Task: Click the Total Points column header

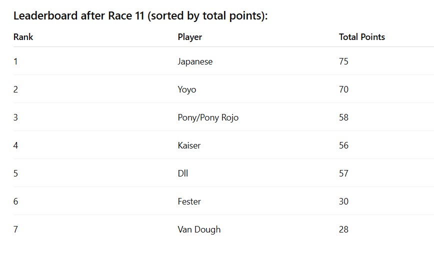Action: pyautogui.click(x=362, y=37)
